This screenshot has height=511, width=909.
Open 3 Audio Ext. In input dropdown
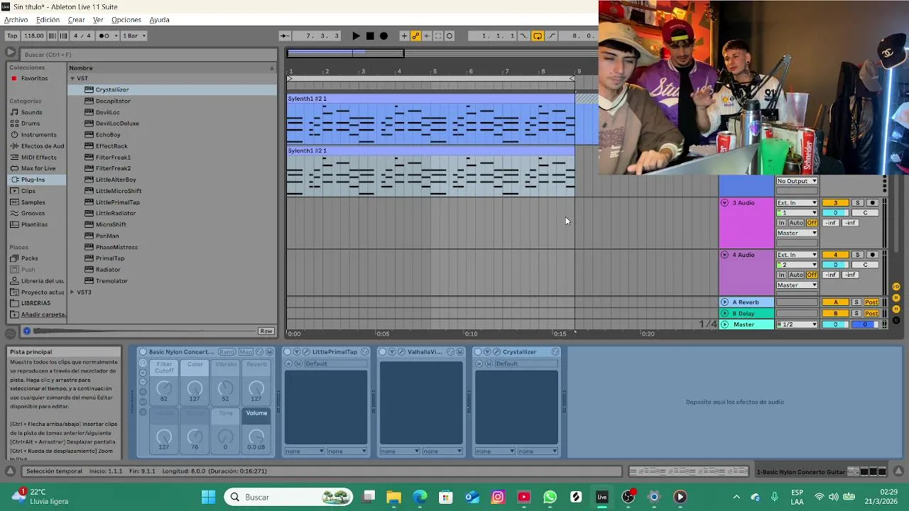click(797, 203)
